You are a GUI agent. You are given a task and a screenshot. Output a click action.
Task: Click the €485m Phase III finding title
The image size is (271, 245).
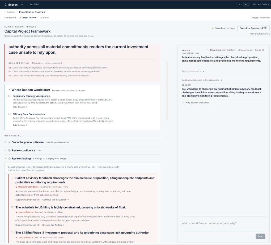82,233
